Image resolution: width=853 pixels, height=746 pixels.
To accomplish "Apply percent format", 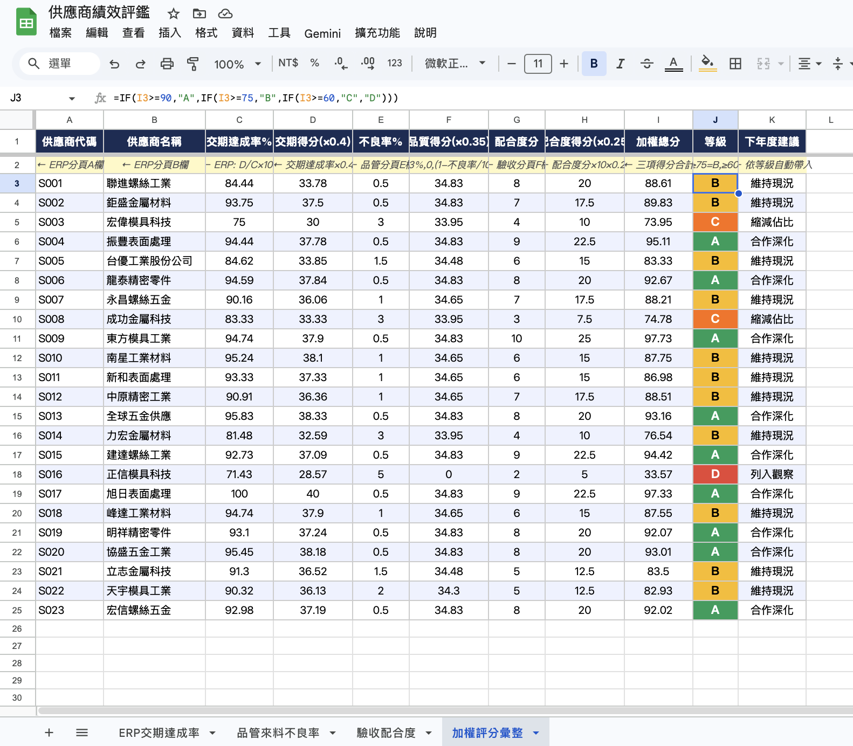I will coord(314,63).
